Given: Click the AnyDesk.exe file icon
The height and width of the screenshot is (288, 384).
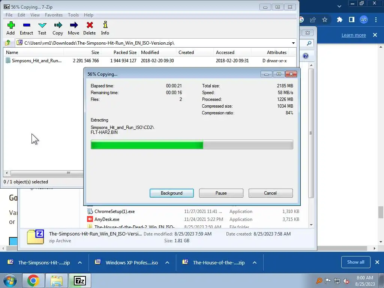Looking at the screenshot, I should click(x=90, y=219).
